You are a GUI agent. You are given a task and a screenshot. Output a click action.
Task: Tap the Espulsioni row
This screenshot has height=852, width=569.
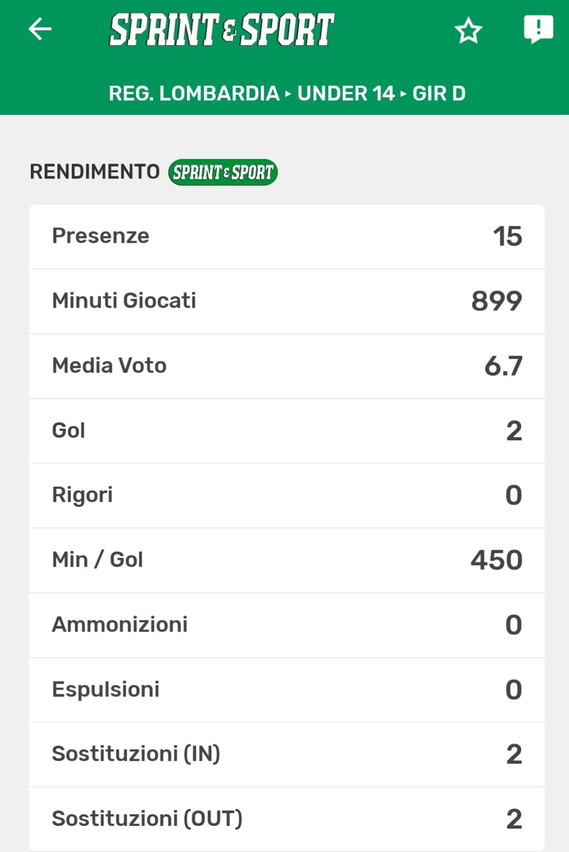(x=286, y=690)
